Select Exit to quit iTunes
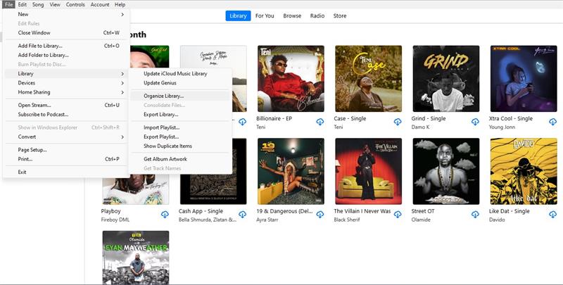This screenshot has height=285, width=563. [x=66, y=172]
